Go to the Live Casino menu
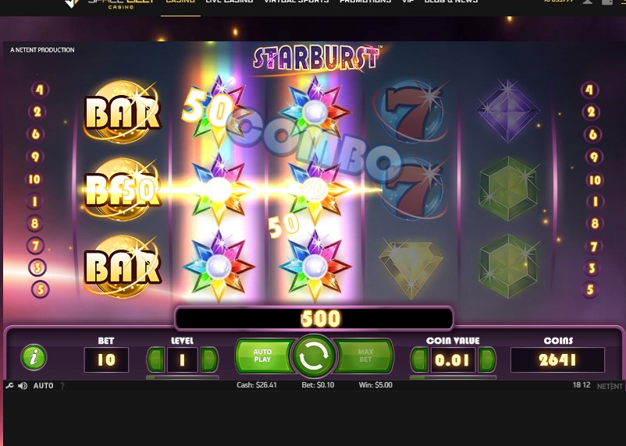 click(x=229, y=2)
